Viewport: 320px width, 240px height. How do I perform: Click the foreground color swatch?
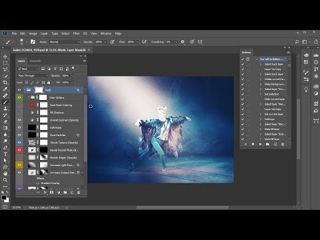[4, 197]
